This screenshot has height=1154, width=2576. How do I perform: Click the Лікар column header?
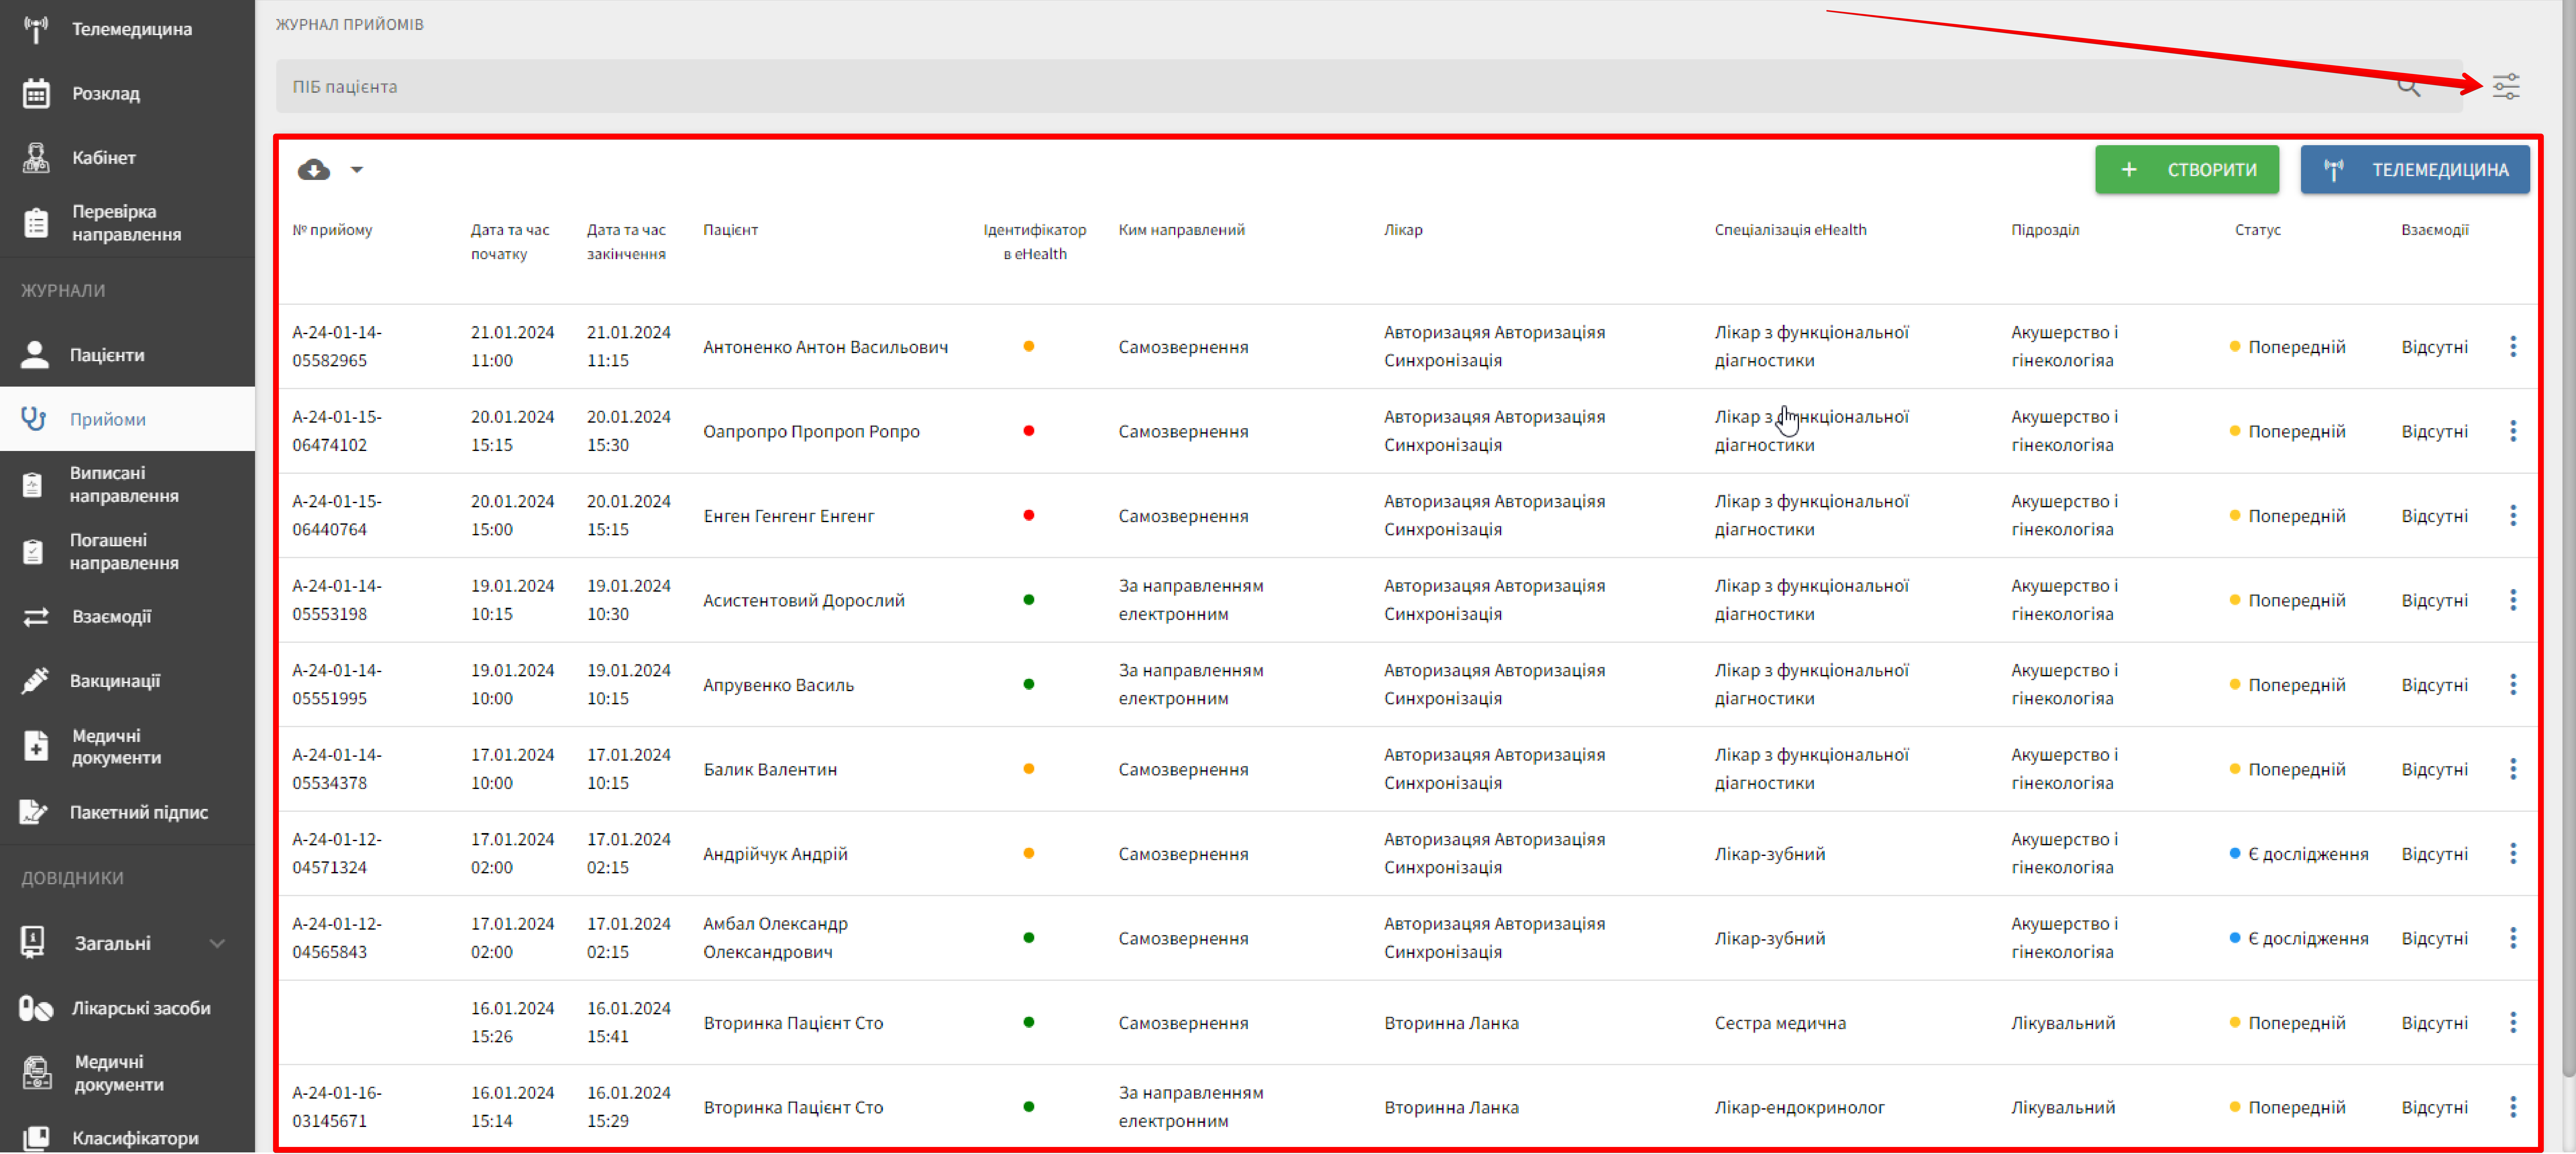pos(1403,230)
